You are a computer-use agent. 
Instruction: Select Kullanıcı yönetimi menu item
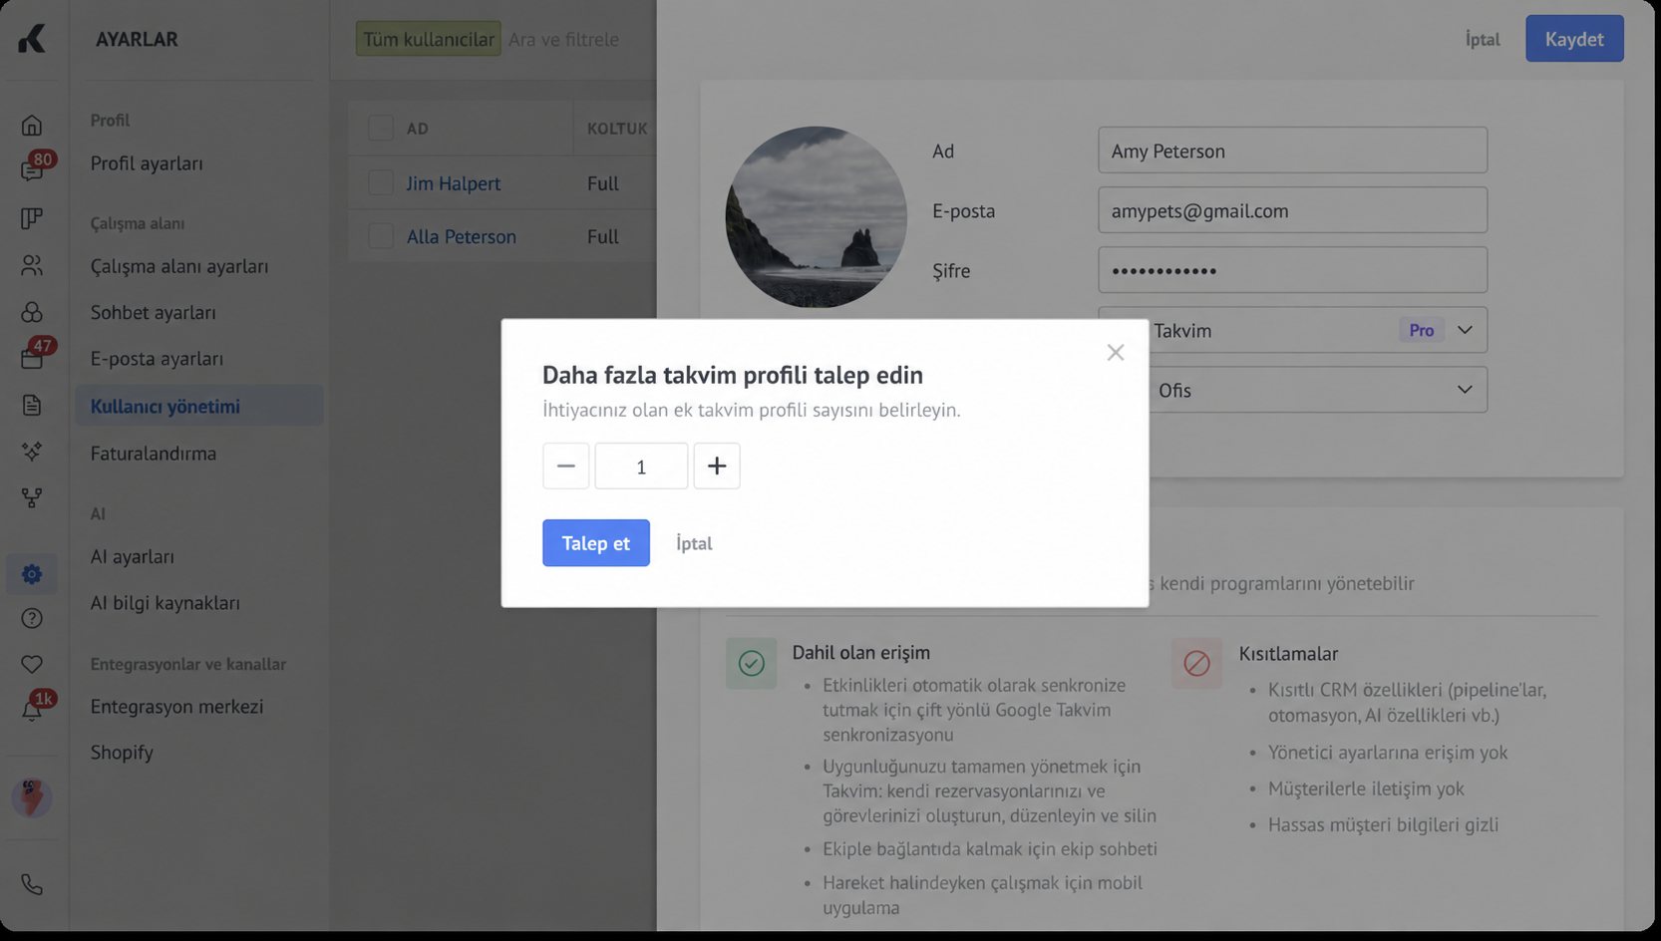click(199, 406)
